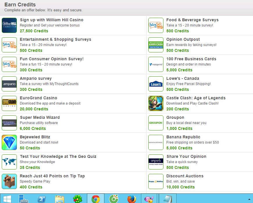Open the Super Media Wizard title

tap(40, 117)
